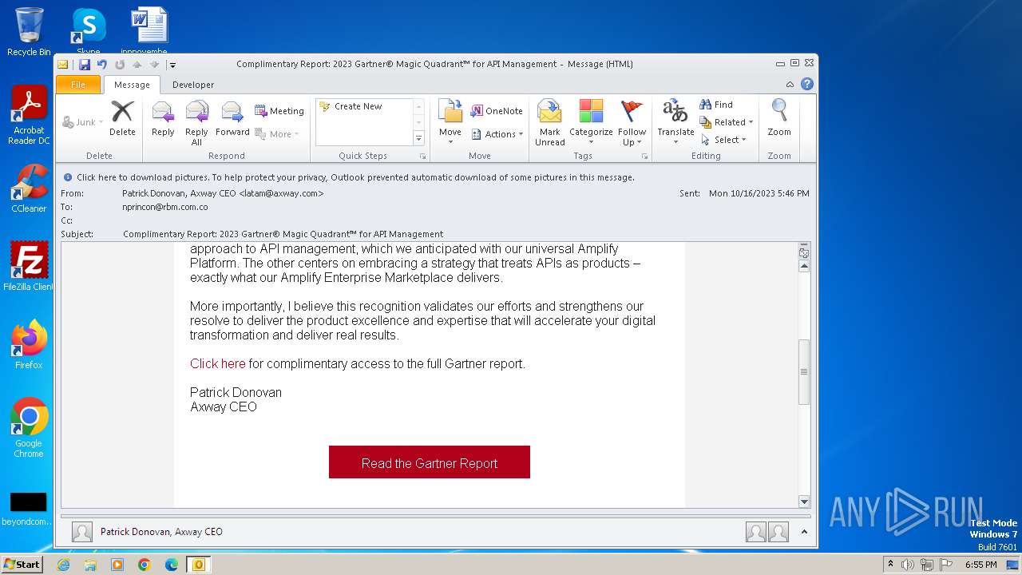This screenshot has width=1022, height=575.
Task: Click the sender Patrick Donovan, Axway CEO address
Action: tap(223, 193)
